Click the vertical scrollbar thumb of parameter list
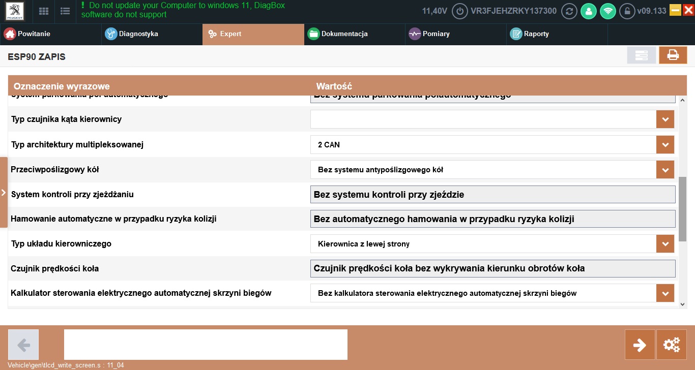The width and height of the screenshot is (695, 370). [682, 208]
